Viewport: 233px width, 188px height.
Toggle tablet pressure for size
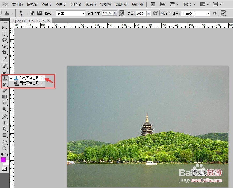[x=223, y=13]
